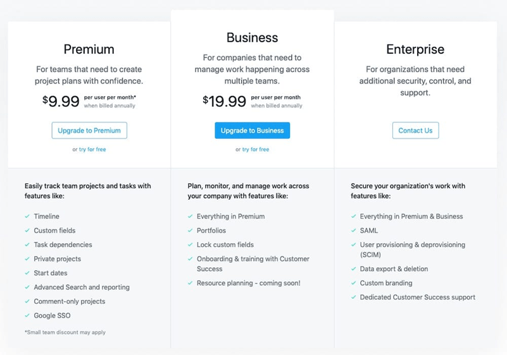Click the $19.99 Business price
This screenshot has height=355, width=507.
(x=225, y=101)
